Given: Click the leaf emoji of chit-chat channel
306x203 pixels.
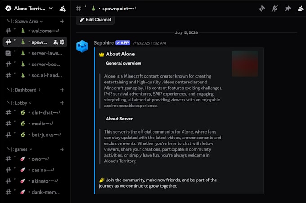Looking at the screenshot, I should click(x=23, y=112).
